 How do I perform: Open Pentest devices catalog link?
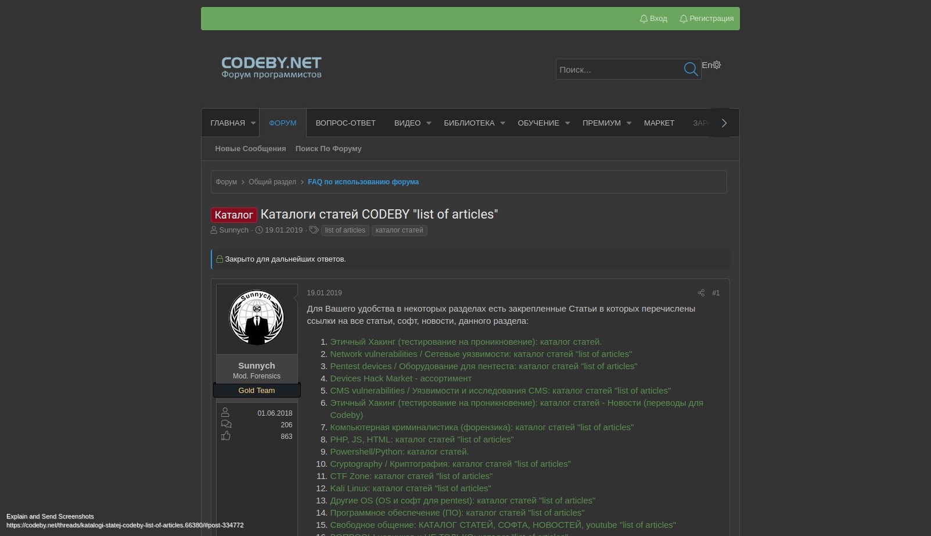point(483,366)
